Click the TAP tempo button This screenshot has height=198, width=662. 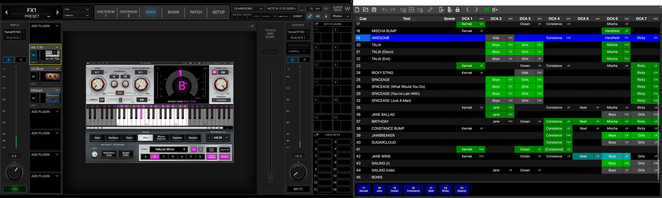pyautogui.click(x=326, y=9)
